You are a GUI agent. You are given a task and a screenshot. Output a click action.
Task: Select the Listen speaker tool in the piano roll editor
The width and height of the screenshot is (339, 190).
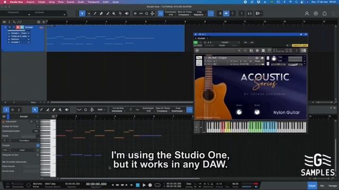(x=67, y=110)
